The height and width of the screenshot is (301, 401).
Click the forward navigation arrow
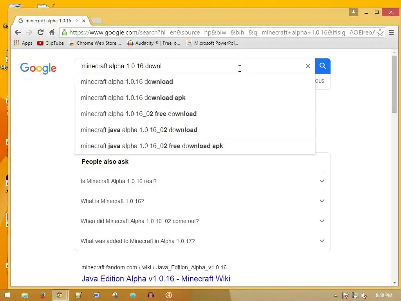[29, 32]
